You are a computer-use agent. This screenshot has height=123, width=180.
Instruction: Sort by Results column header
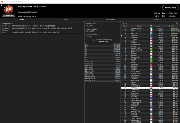pos(171,26)
